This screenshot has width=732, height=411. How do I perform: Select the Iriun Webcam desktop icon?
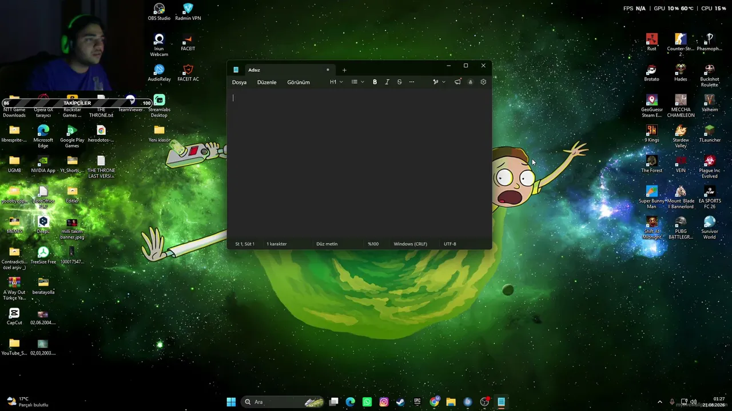coord(159,45)
